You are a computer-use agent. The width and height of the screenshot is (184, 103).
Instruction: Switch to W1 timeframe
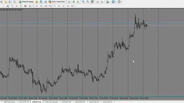[68, 6]
